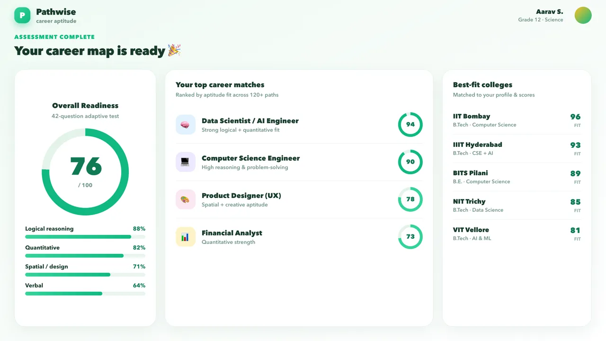Click the 93 fit score for IIIT Hyderabad
This screenshot has height=341, width=606.
(x=575, y=145)
